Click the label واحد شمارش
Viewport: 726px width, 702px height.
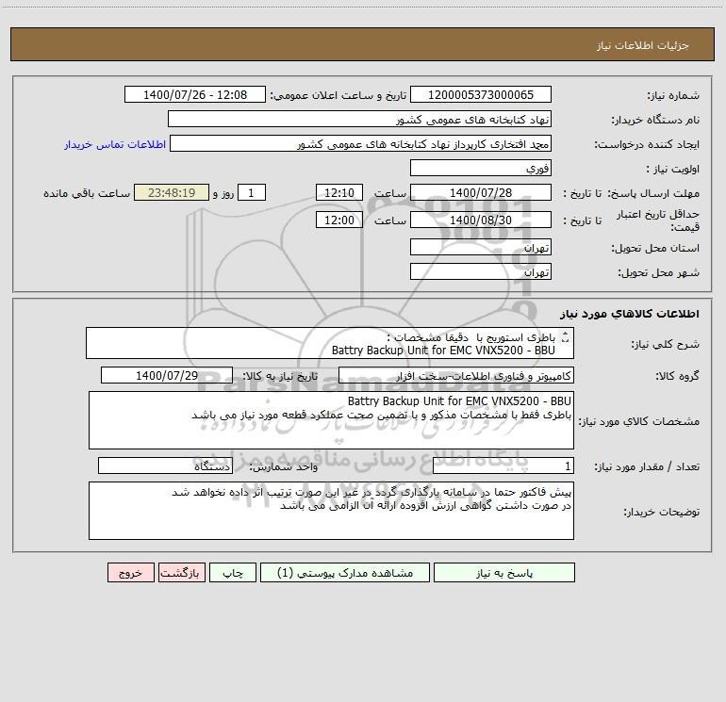pyautogui.click(x=284, y=467)
